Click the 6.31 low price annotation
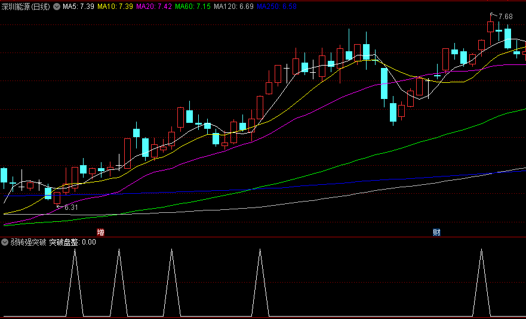The height and width of the screenshot is (319, 526). [x=70, y=207]
